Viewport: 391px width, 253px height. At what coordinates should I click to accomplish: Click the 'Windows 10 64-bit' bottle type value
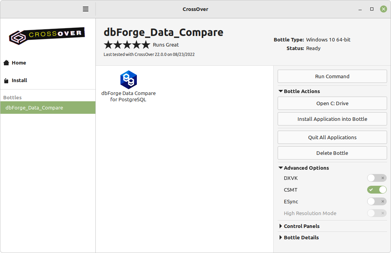coord(328,39)
